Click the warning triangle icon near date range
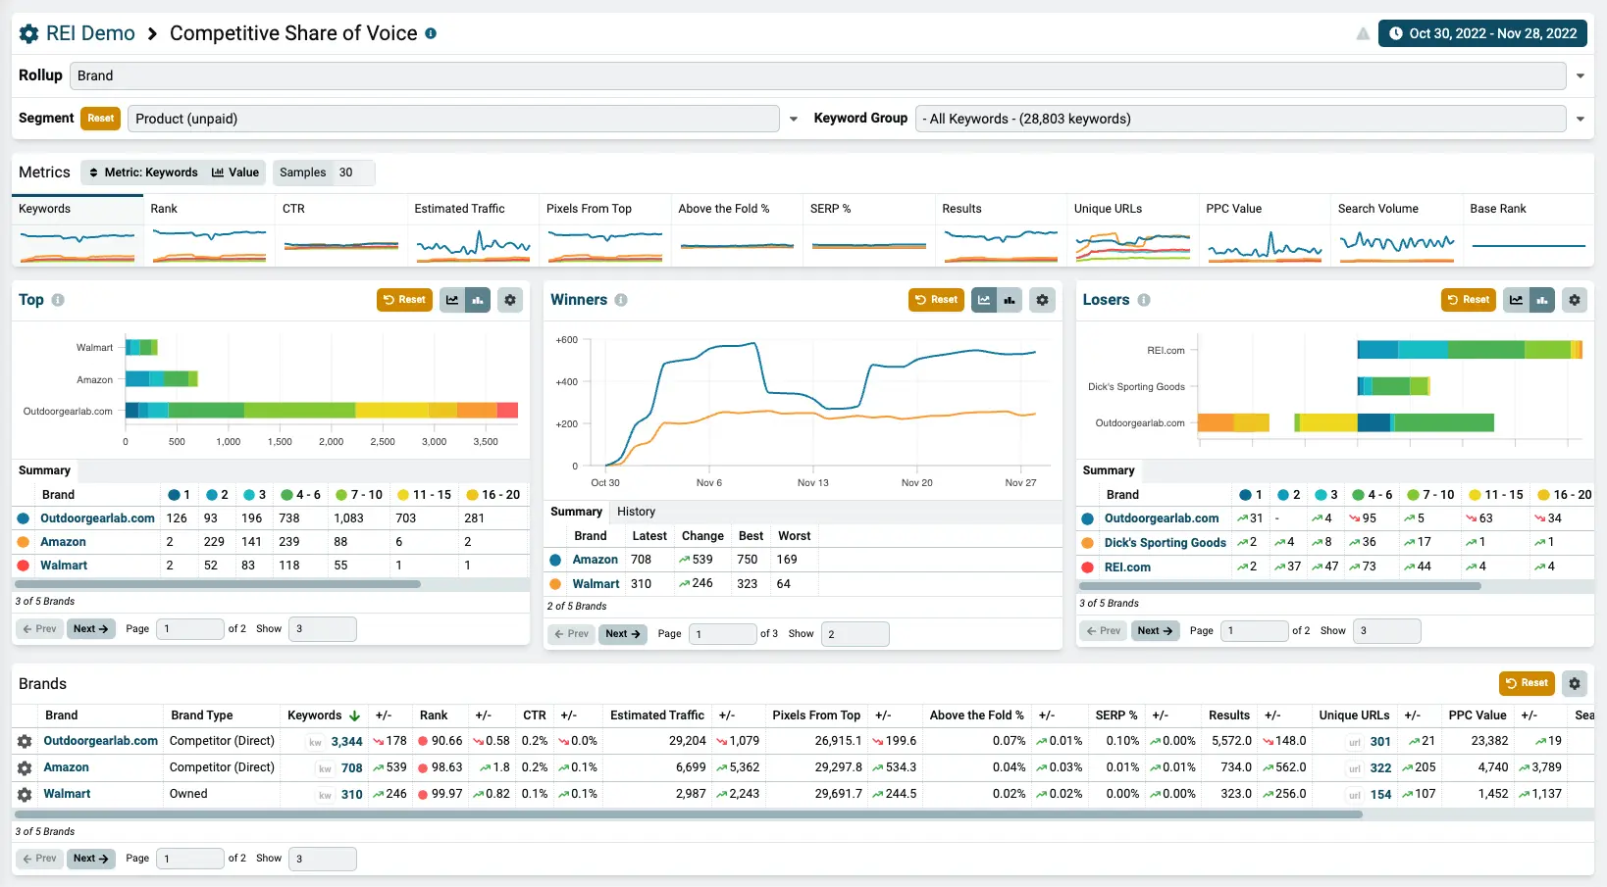 pos(1363,34)
